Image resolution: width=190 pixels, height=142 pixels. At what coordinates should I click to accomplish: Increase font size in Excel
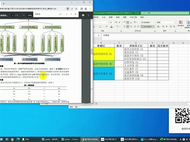click(x=116, y=22)
